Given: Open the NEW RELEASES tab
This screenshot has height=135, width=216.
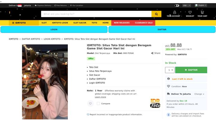Looking at the screenshot, I should 122,23.
